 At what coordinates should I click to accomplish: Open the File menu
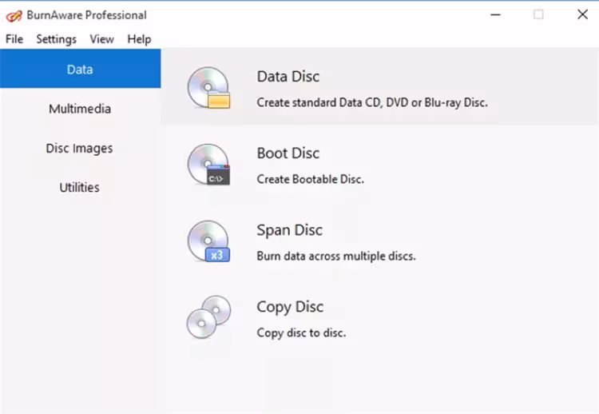tap(14, 39)
